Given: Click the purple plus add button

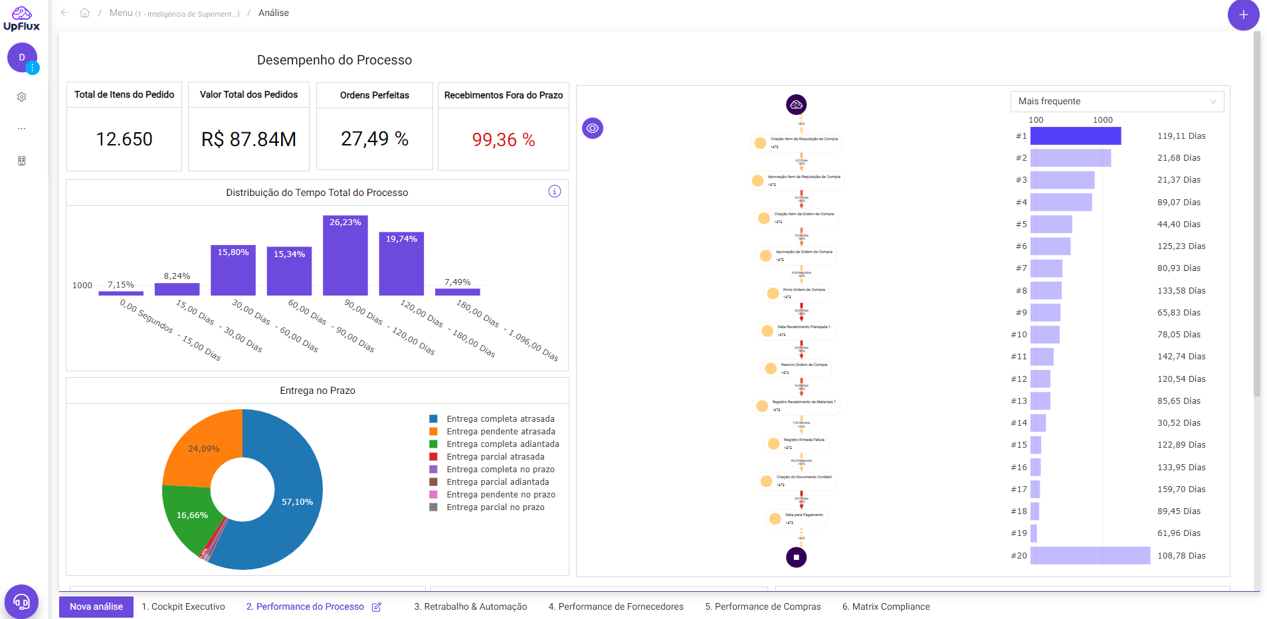Looking at the screenshot, I should tap(1243, 15).
